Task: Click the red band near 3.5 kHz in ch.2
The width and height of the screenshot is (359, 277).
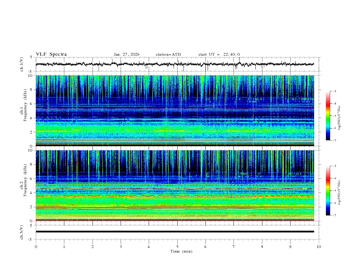Action: tap(175, 196)
